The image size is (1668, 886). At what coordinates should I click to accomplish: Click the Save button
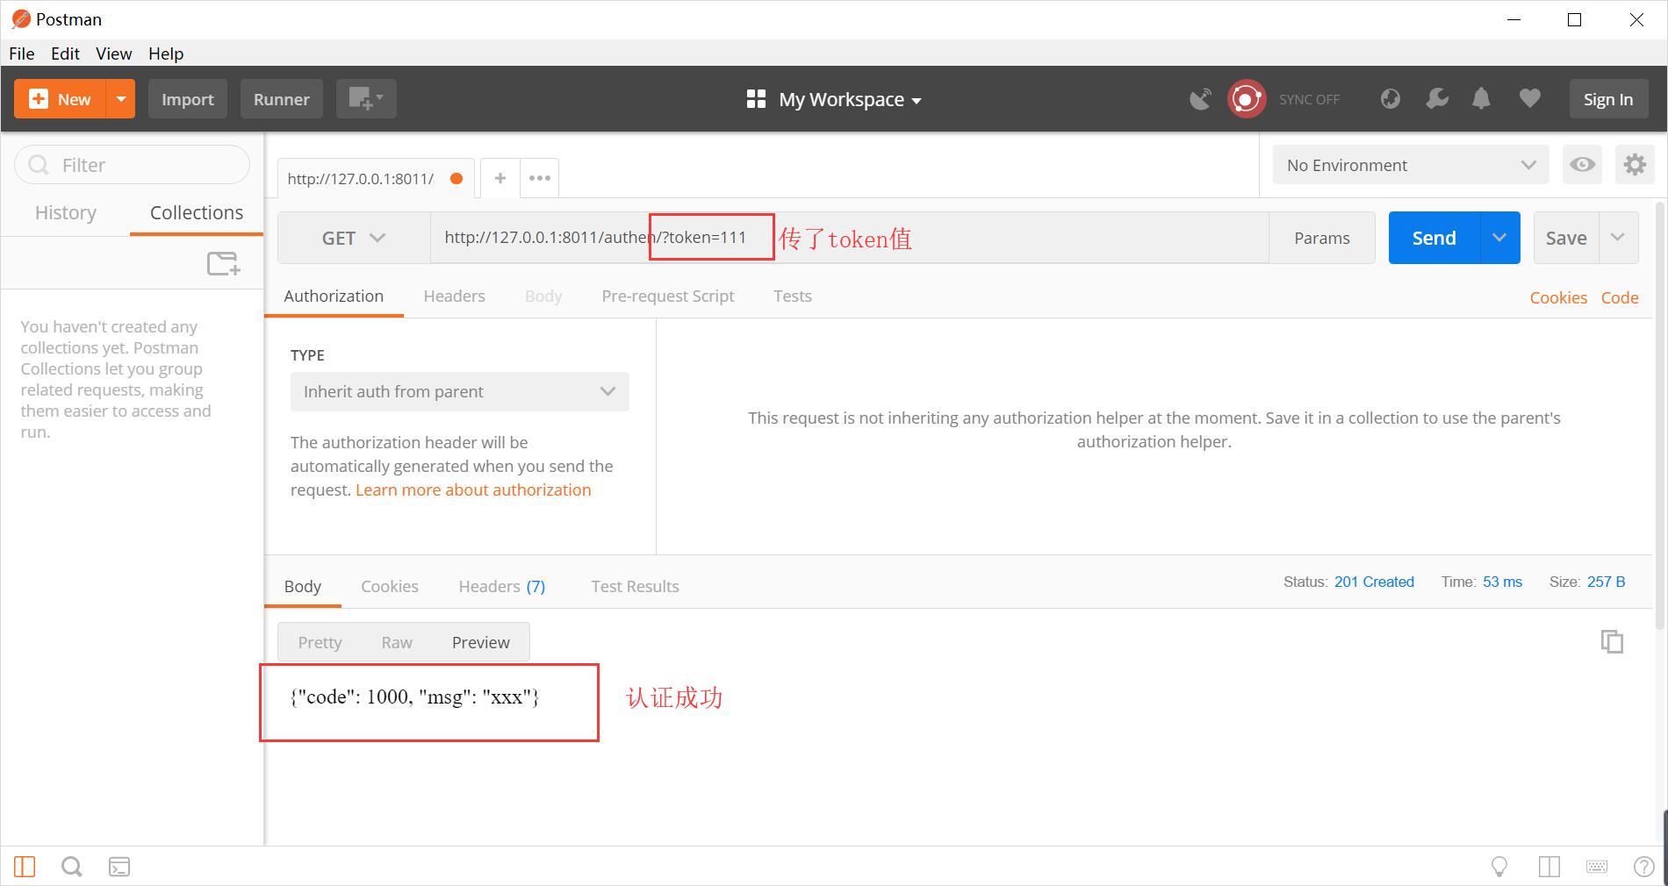coord(1566,238)
